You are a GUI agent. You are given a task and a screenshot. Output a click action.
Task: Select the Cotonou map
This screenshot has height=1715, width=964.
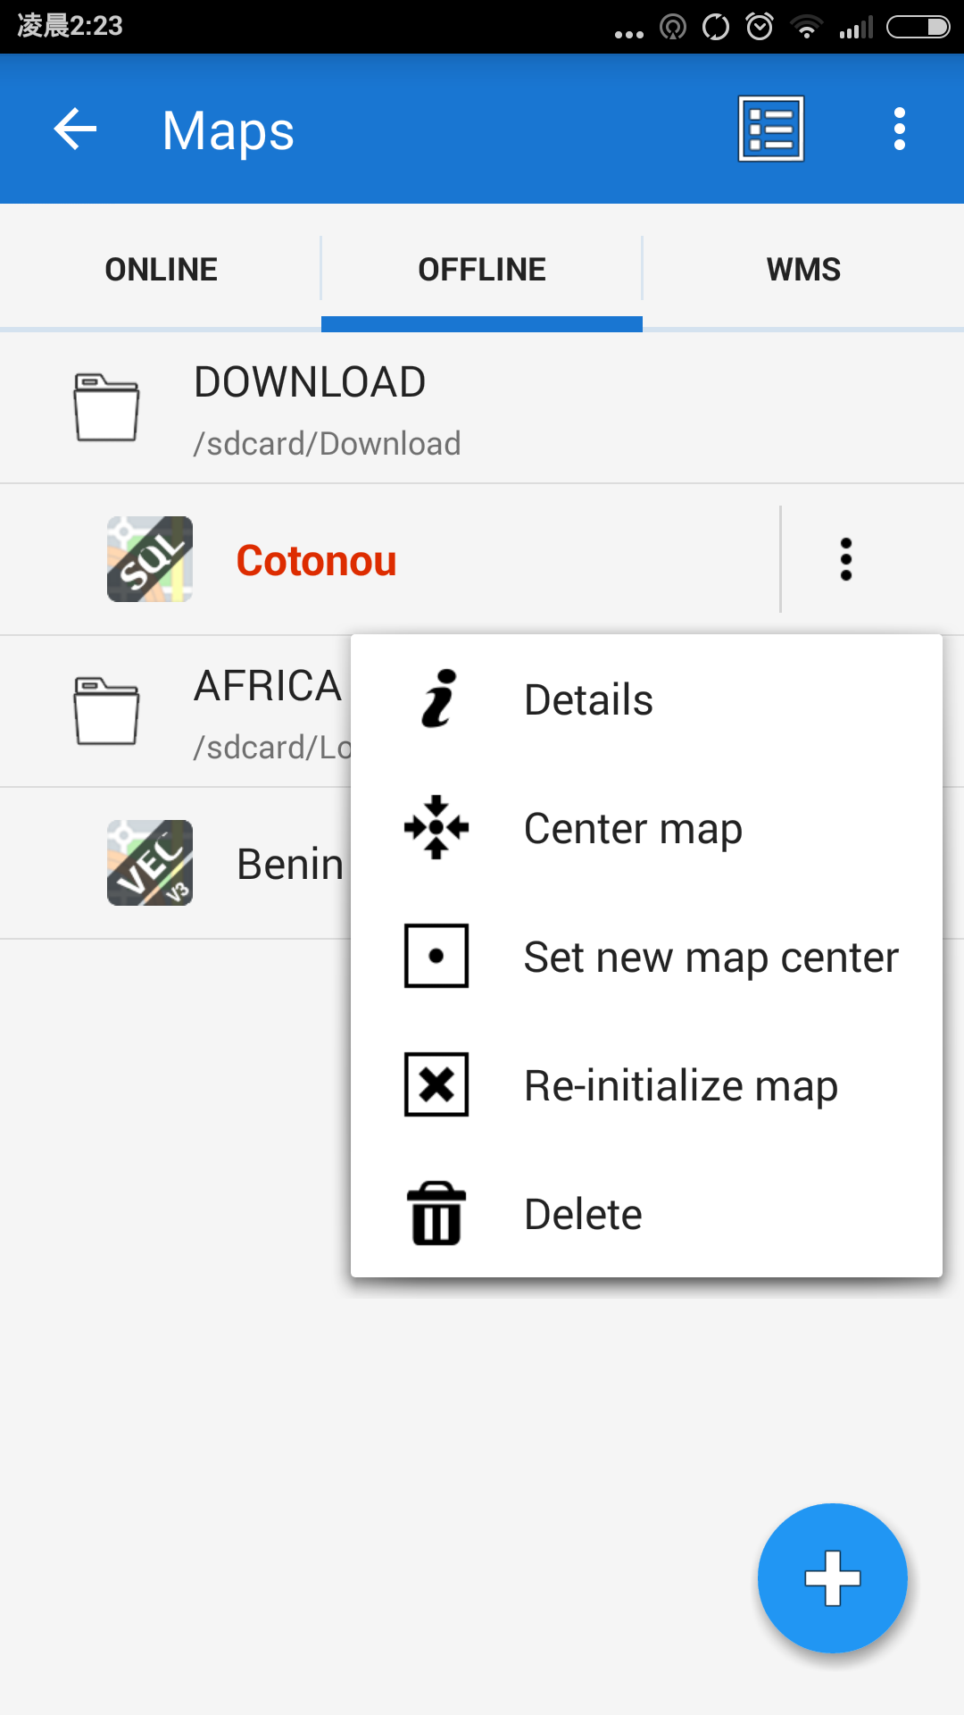tap(316, 561)
